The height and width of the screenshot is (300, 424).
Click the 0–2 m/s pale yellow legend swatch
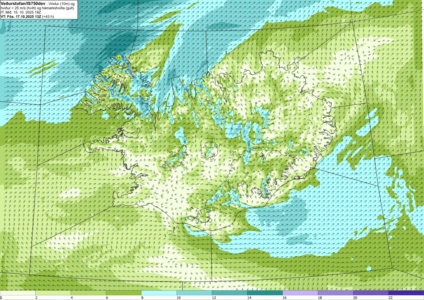click(x=18, y=293)
